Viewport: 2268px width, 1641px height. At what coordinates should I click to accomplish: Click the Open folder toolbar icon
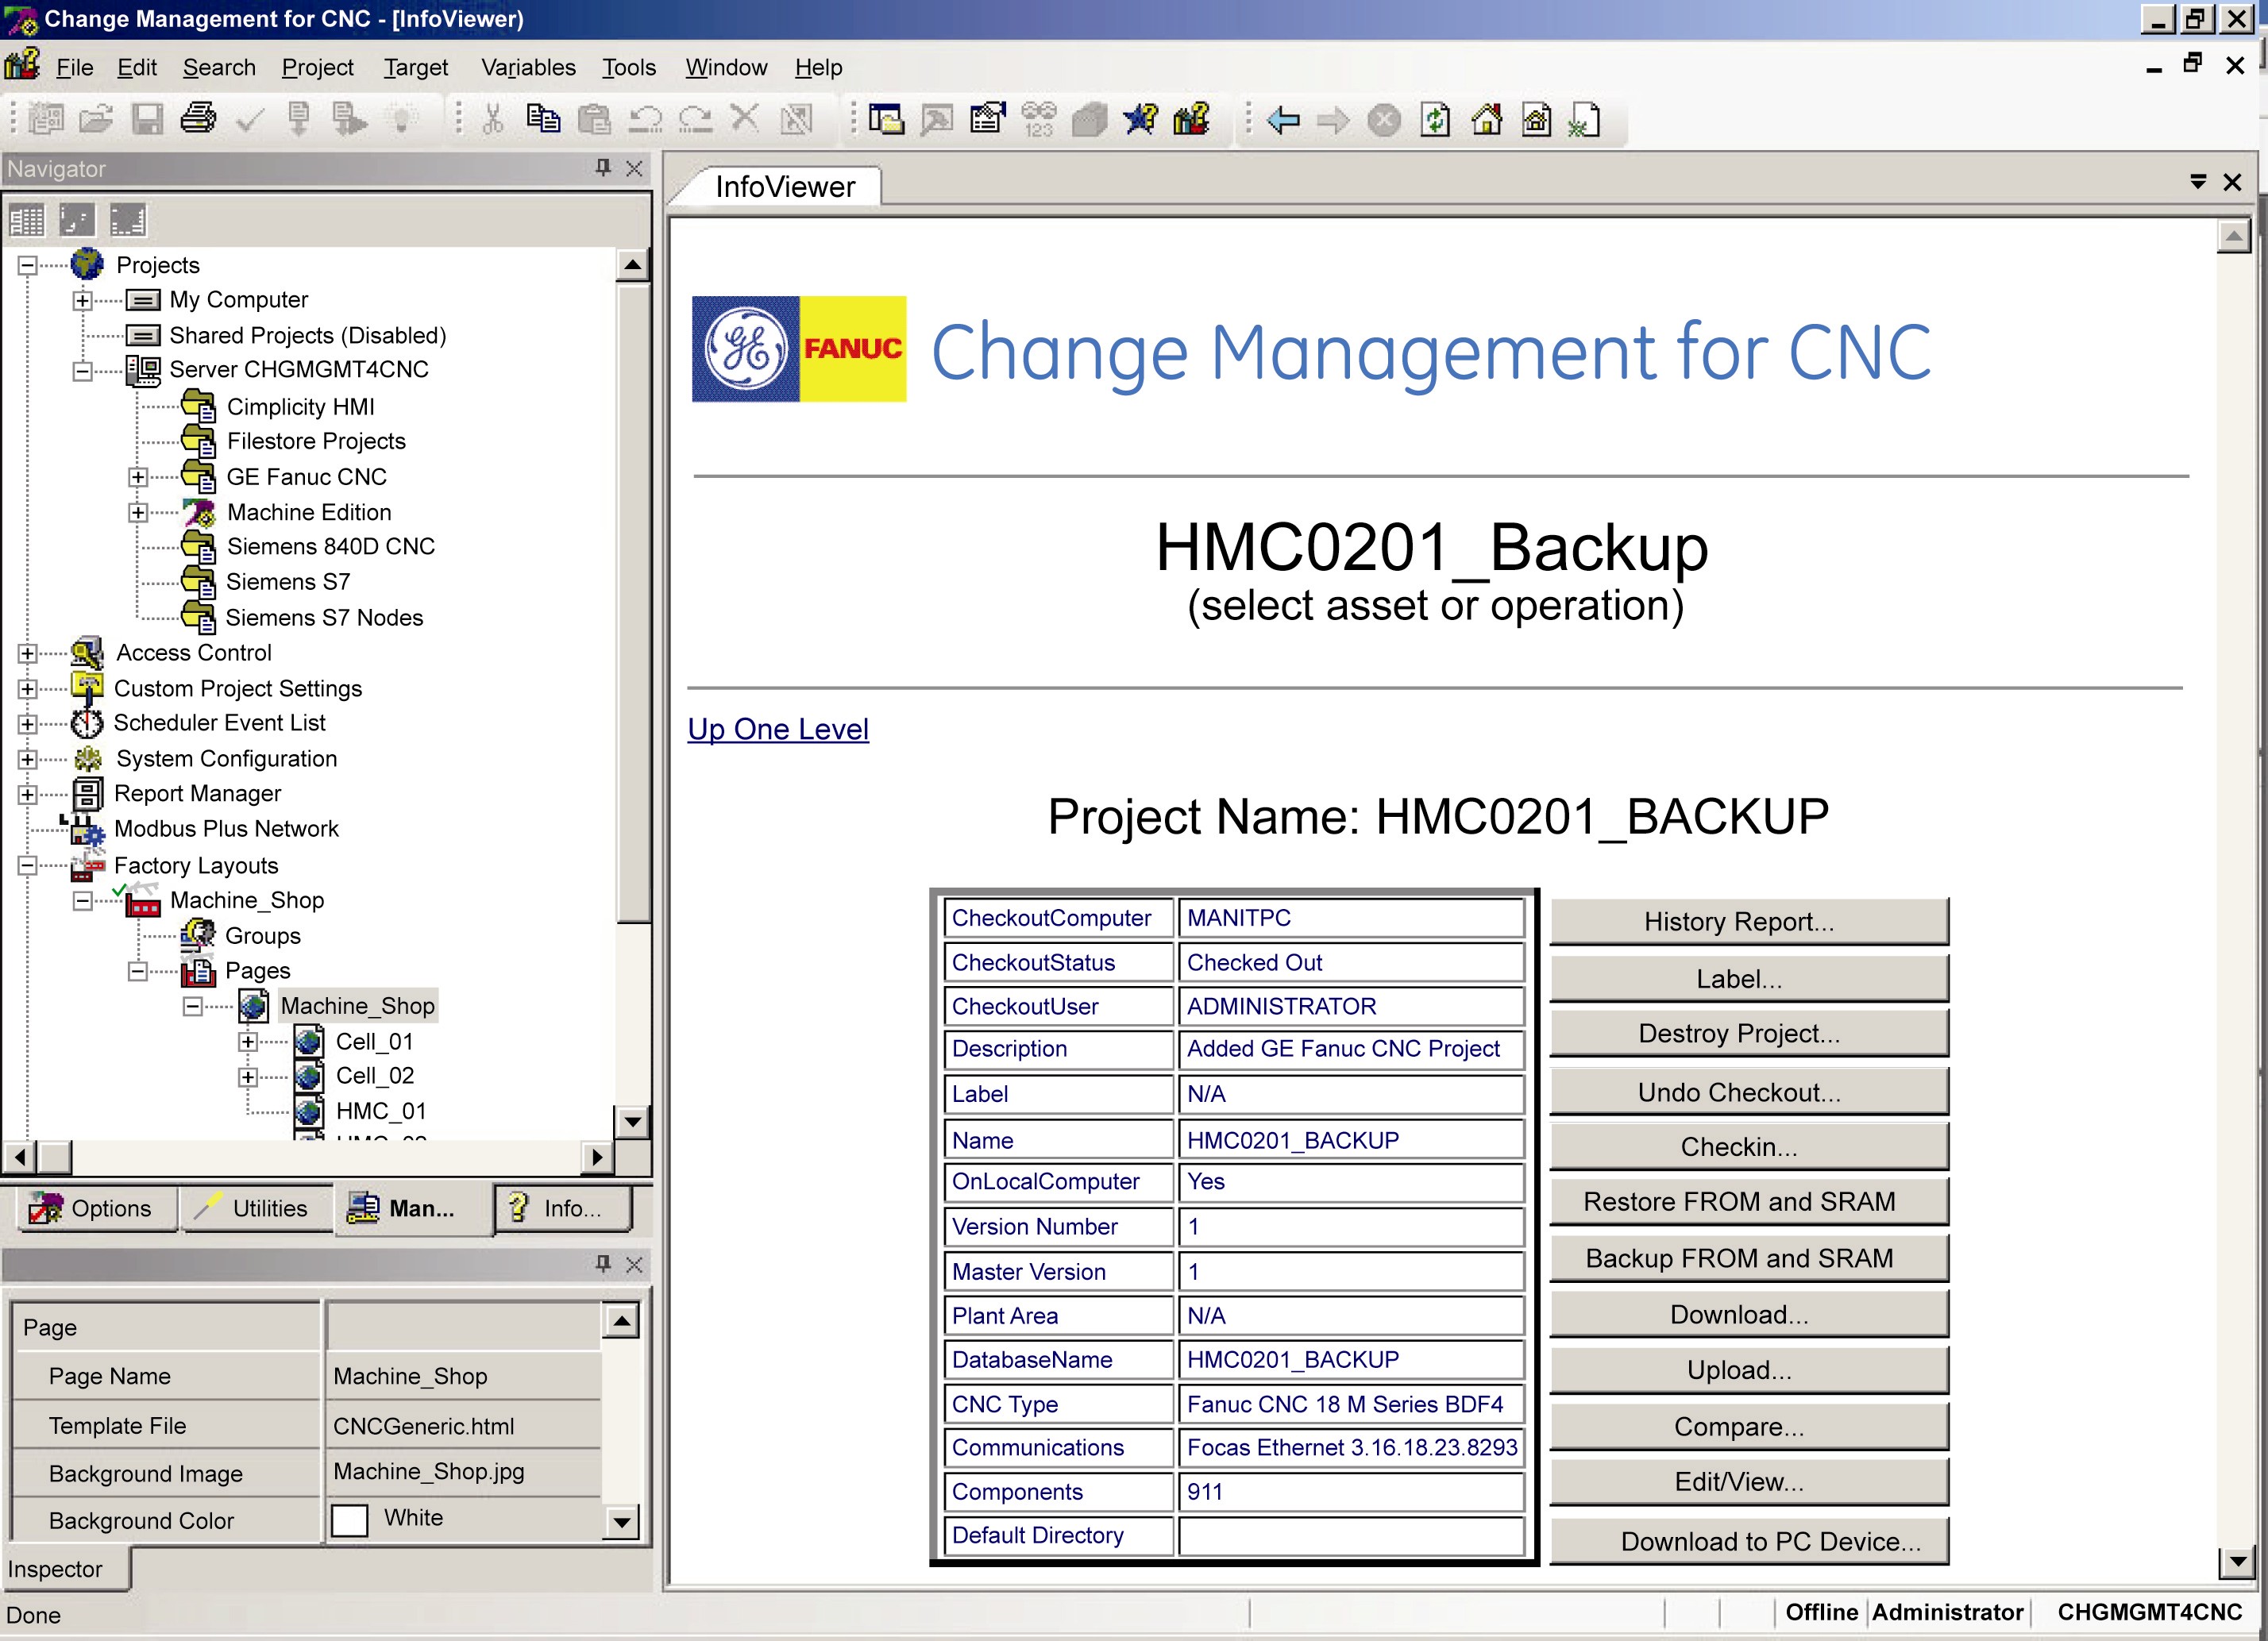point(96,119)
